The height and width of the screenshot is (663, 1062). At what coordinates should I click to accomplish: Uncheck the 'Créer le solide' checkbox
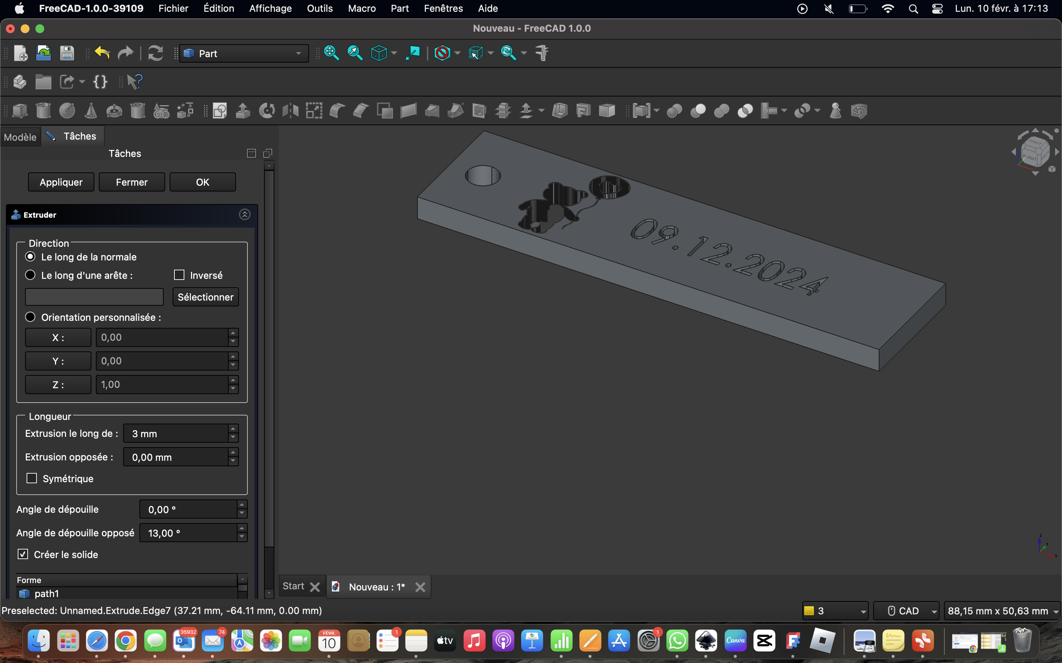pyautogui.click(x=23, y=554)
